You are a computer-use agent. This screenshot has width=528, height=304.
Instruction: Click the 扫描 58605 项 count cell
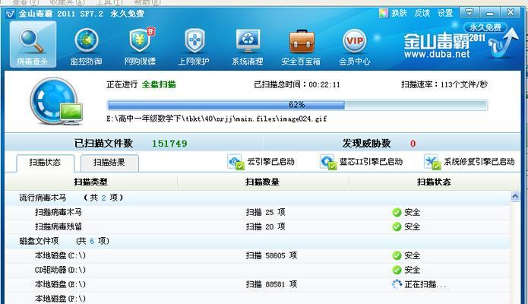pos(271,256)
